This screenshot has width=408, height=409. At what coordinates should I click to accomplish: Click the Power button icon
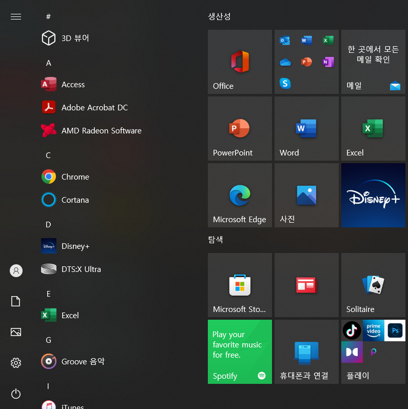point(16,394)
